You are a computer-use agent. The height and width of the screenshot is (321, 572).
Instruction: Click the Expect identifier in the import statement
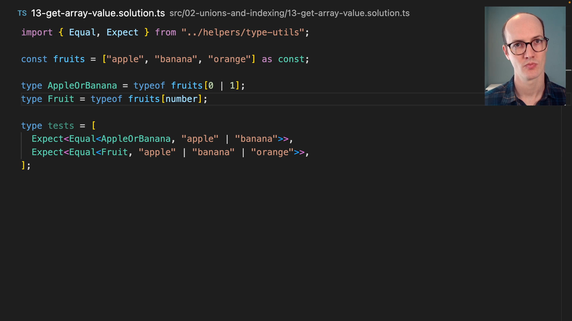[x=122, y=32]
